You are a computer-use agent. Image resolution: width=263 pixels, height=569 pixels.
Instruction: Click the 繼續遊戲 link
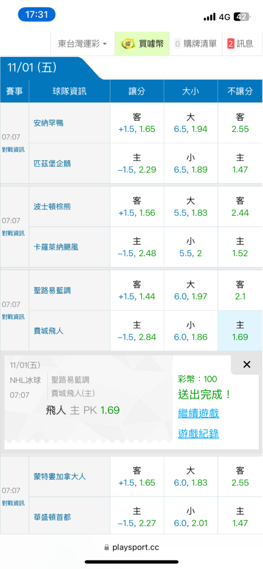coord(199,413)
